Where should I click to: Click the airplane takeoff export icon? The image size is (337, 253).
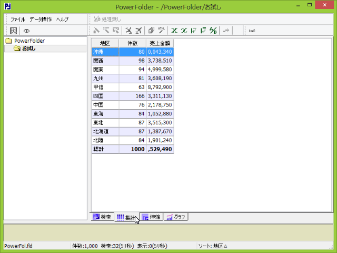pos(138,31)
